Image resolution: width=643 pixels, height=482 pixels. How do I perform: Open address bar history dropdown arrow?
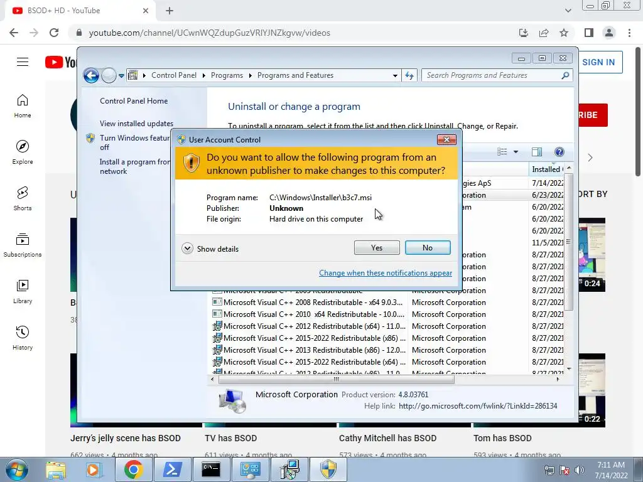[x=395, y=75]
